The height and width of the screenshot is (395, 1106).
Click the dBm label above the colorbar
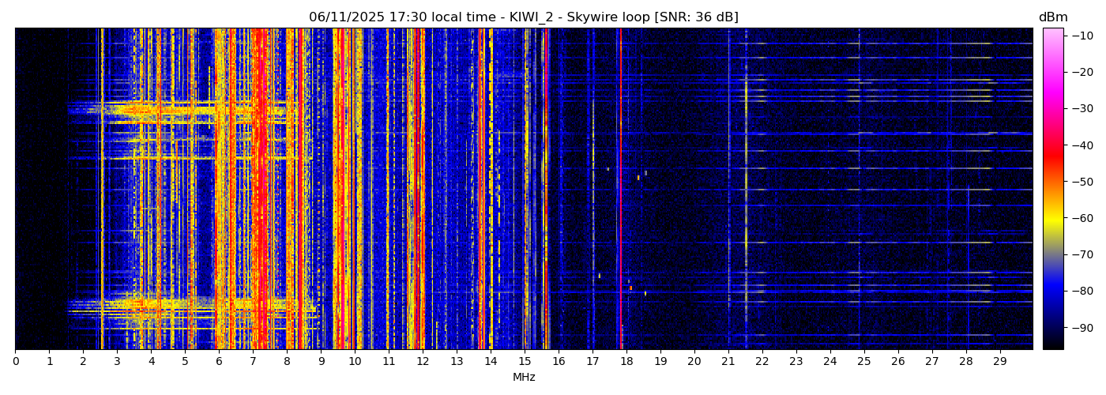(x=1052, y=17)
